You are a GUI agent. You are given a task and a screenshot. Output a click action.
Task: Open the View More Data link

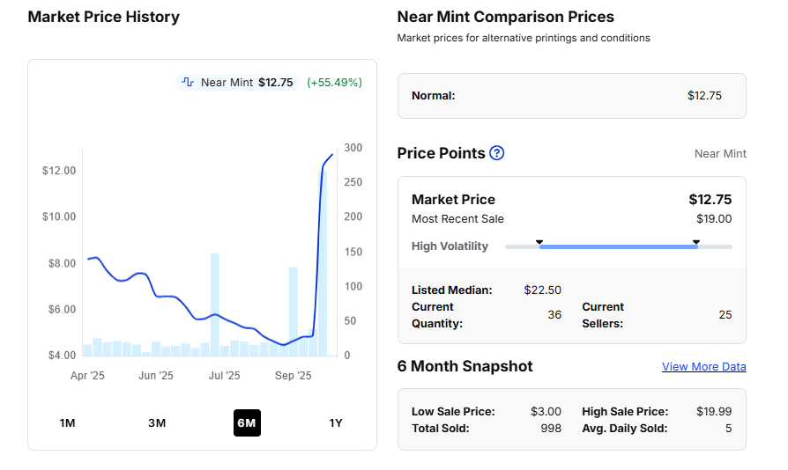pyautogui.click(x=703, y=367)
